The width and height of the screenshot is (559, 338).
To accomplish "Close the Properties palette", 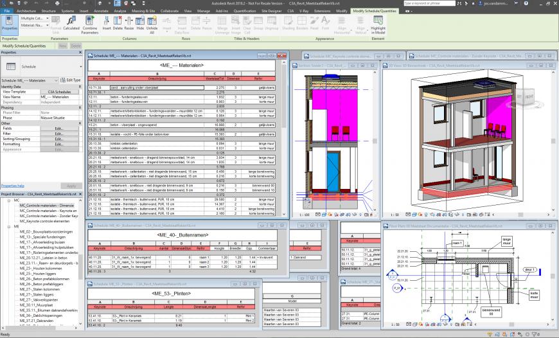I will coord(80,53).
